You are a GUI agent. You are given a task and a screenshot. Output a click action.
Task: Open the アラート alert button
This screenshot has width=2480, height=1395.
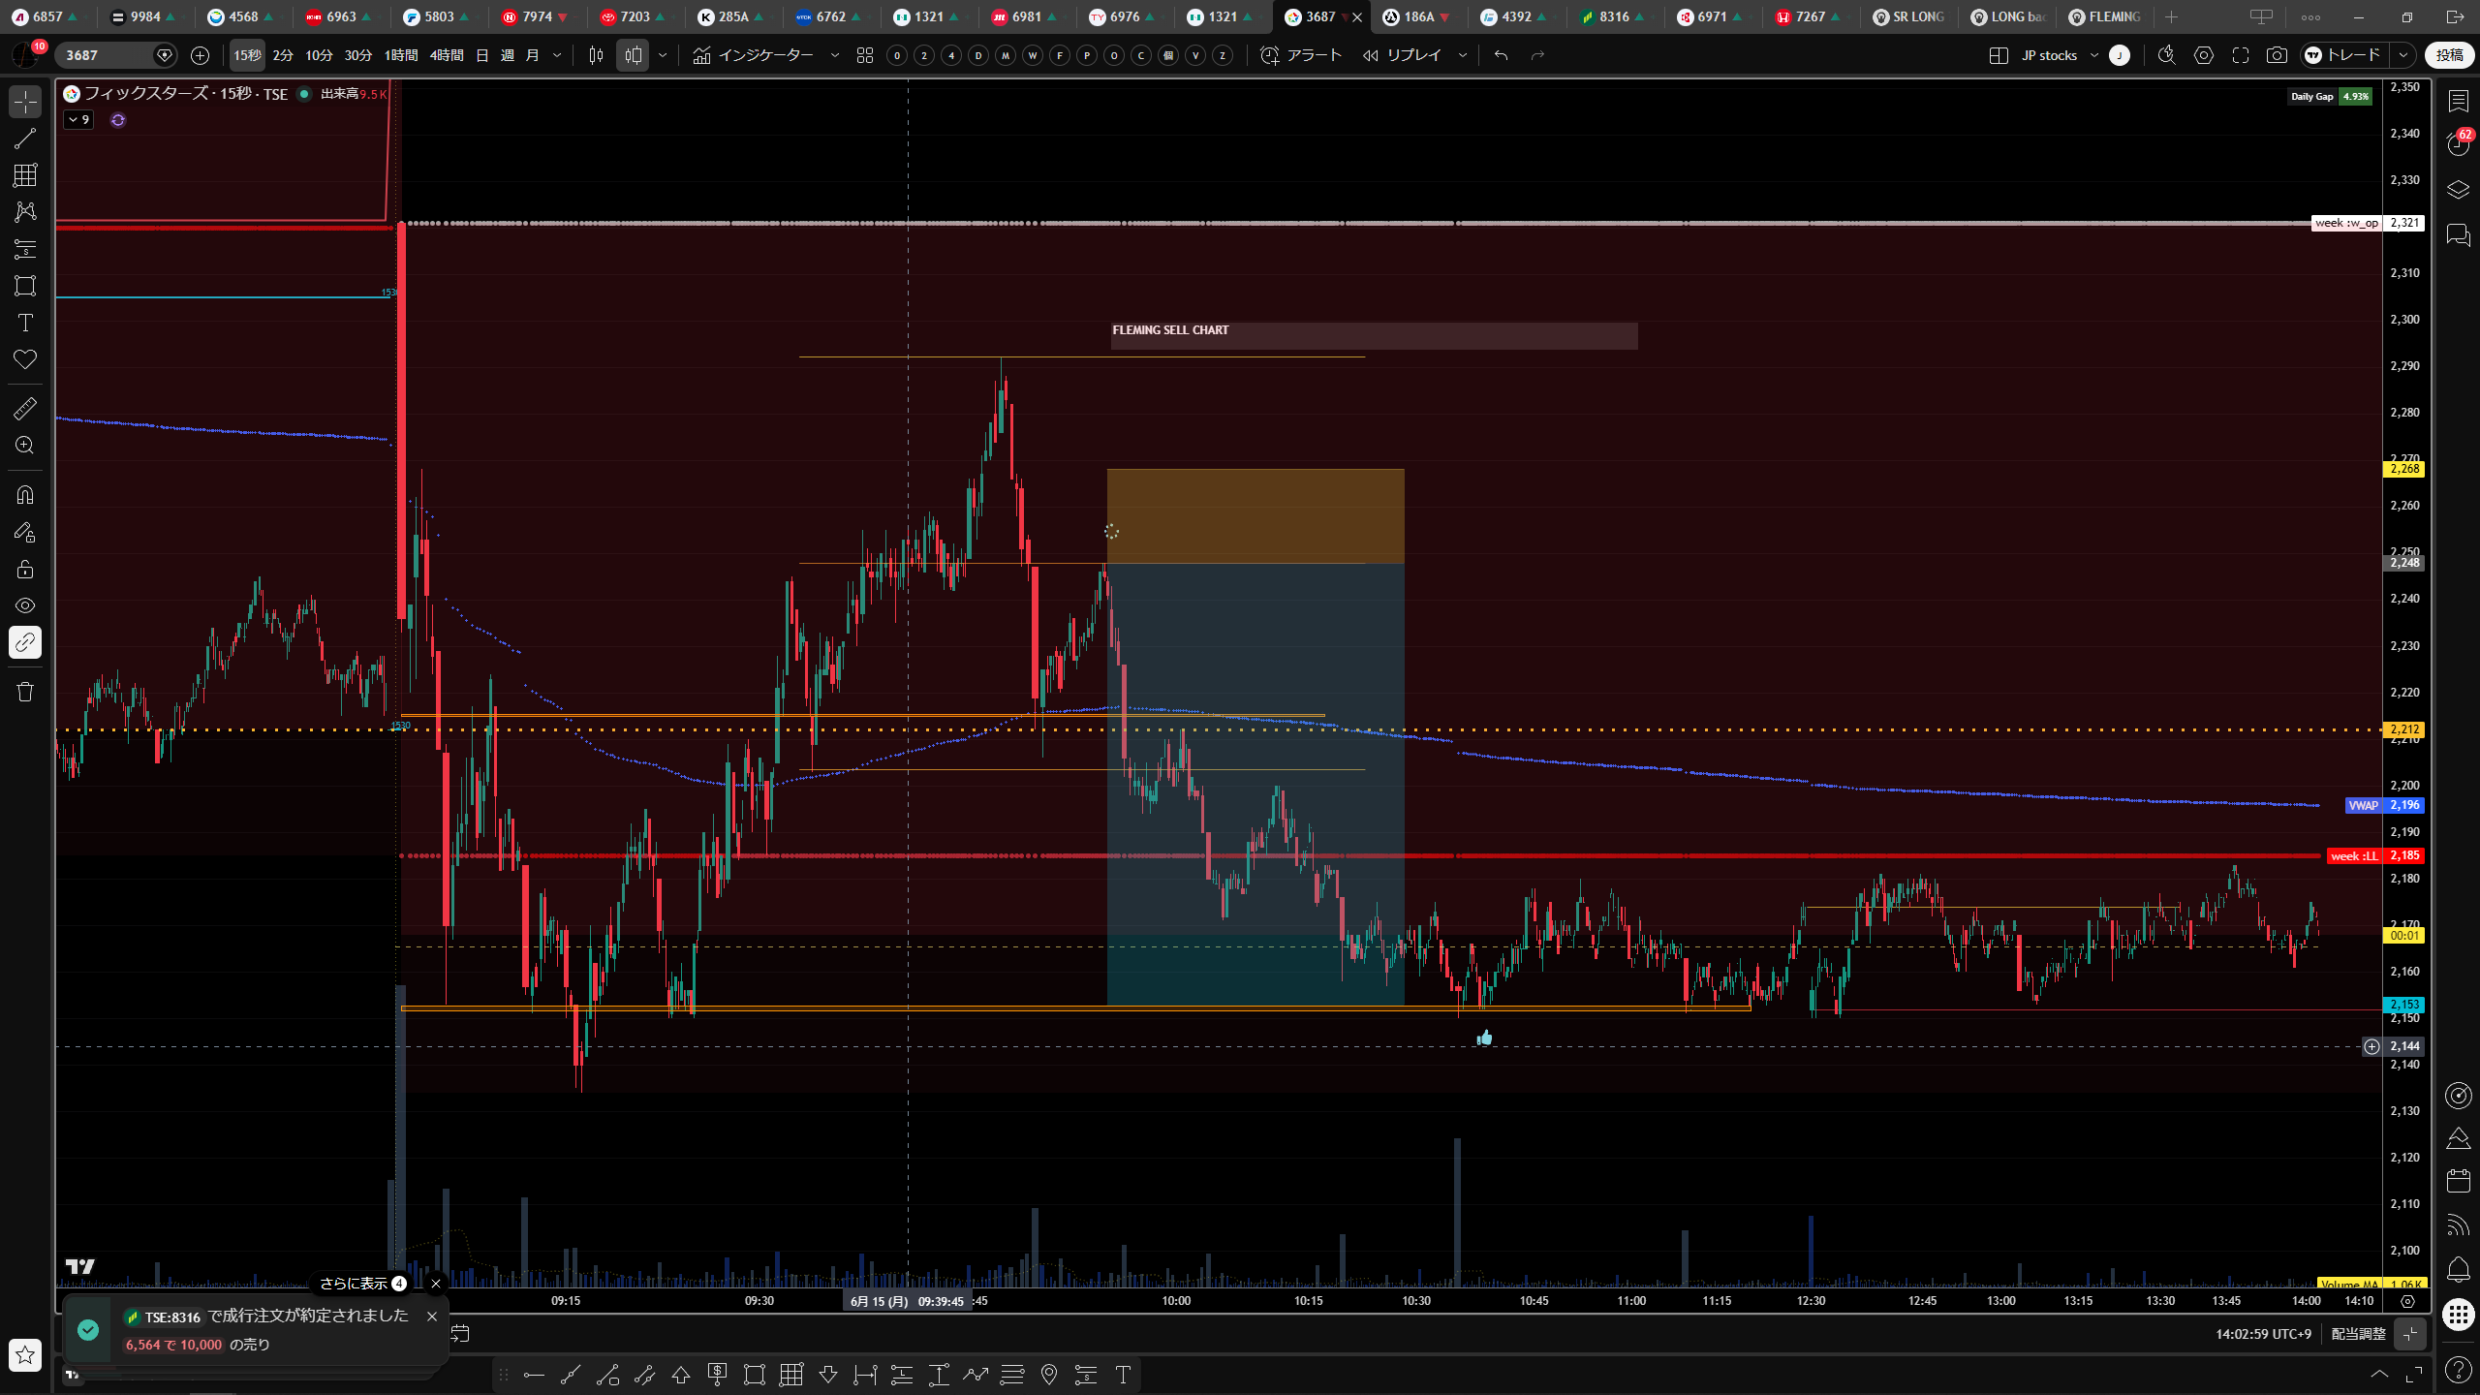[1301, 55]
